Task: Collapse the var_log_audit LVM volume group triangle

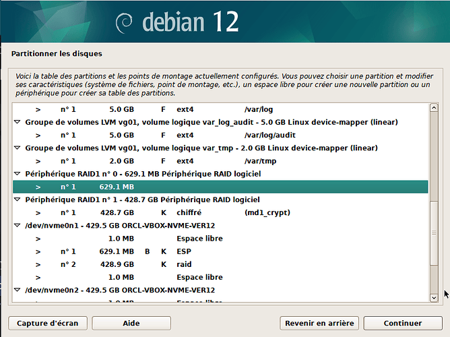Action: click(x=18, y=122)
